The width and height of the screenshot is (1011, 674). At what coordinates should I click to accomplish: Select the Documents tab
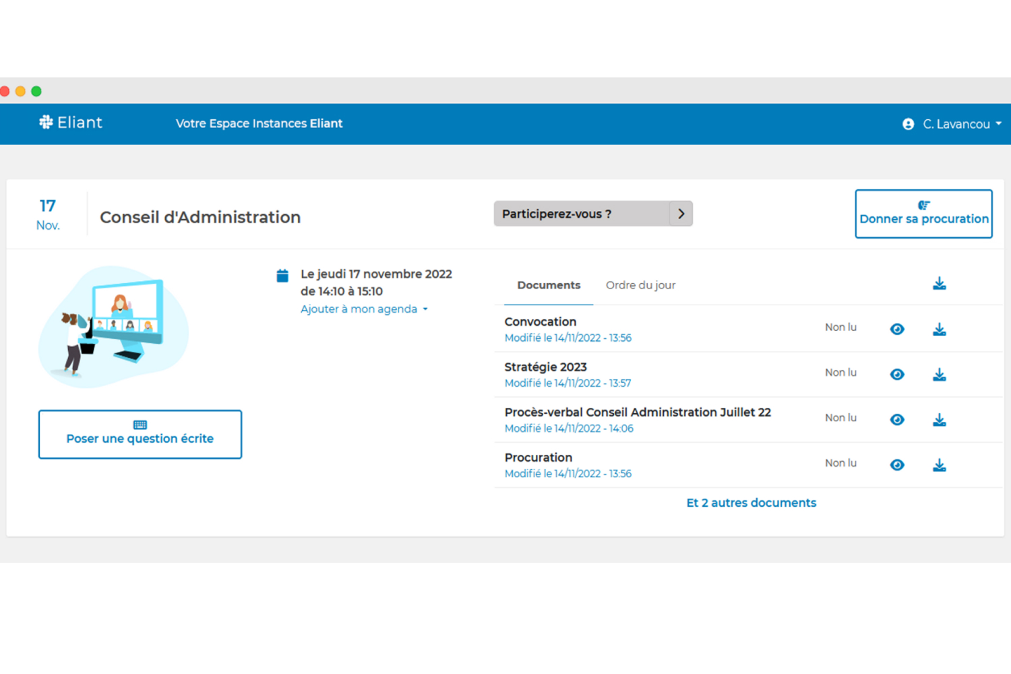[548, 285]
